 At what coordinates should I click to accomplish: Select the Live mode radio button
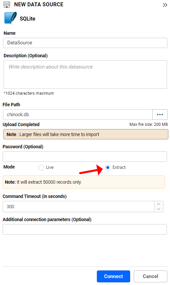pos(41,167)
